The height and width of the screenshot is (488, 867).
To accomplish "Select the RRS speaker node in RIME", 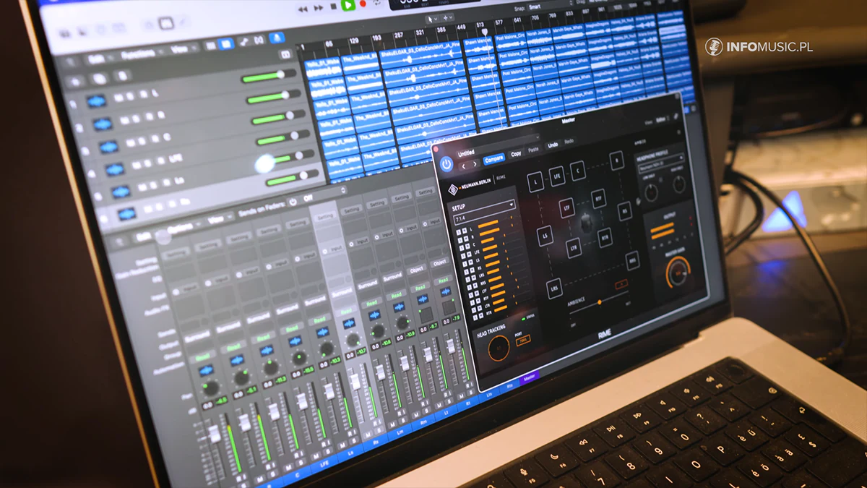I will click(x=633, y=261).
